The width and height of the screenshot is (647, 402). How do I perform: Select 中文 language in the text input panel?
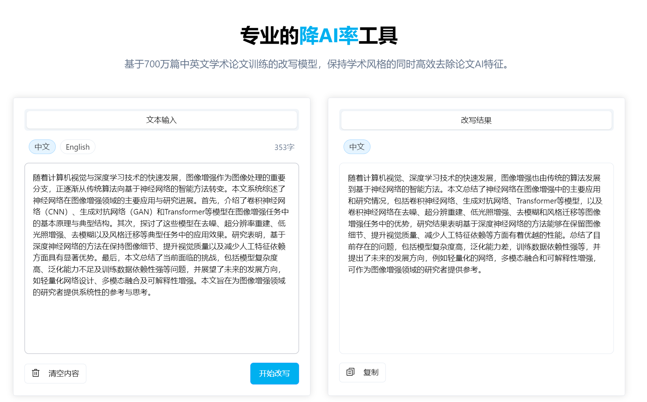click(42, 147)
